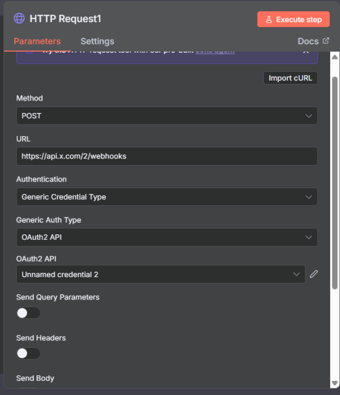
Task: Click the Import cURL button
Action: 290,78
